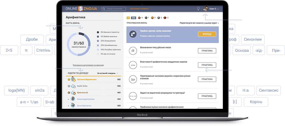
Task: Open leader 'Анна Шевченко' profile
Action: [84, 106]
